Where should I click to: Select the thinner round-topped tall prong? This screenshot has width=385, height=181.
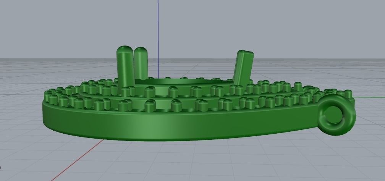(141, 63)
